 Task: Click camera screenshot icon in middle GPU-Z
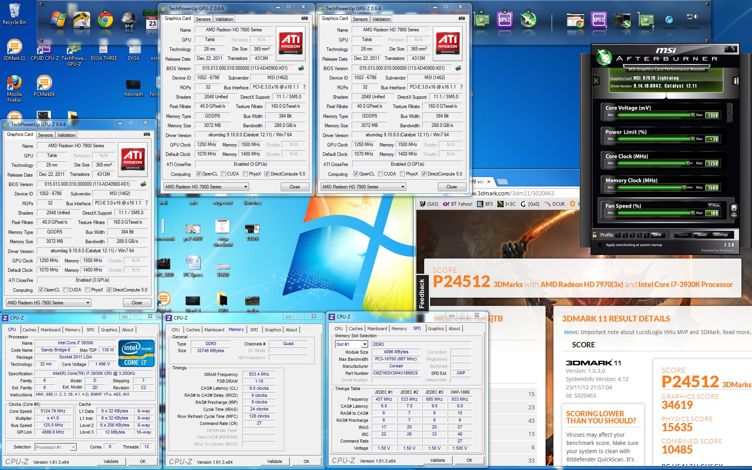(304, 18)
